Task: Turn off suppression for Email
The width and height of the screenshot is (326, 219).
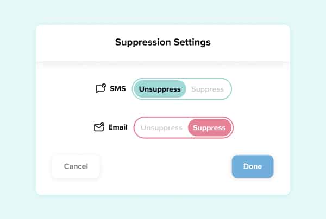Action: click(161, 128)
